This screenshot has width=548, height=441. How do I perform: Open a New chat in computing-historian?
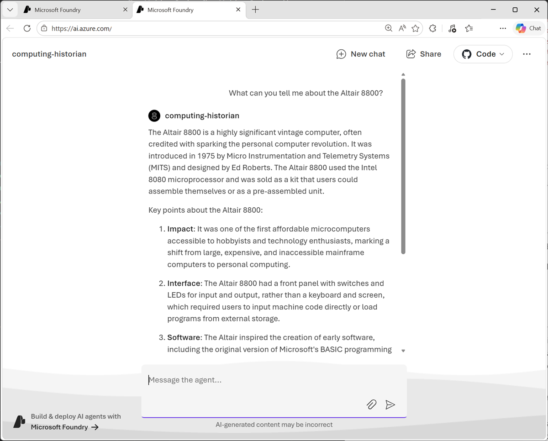pos(360,54)
